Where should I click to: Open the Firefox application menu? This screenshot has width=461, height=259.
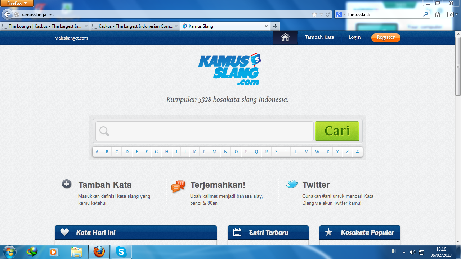pyautogui.click(x=17, y=3)
